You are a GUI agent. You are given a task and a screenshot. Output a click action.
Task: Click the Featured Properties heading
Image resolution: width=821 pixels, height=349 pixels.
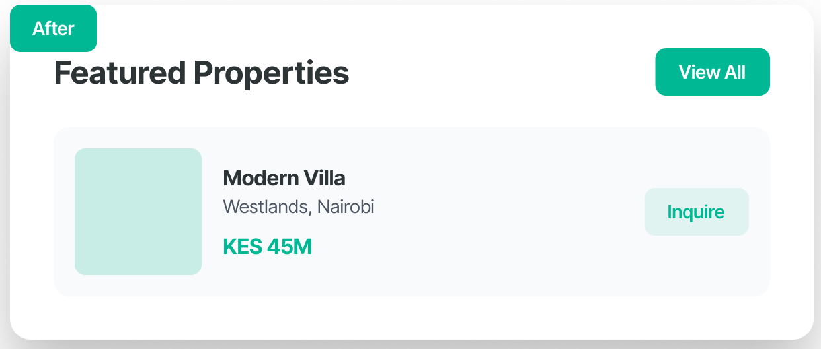pos(201,73)
